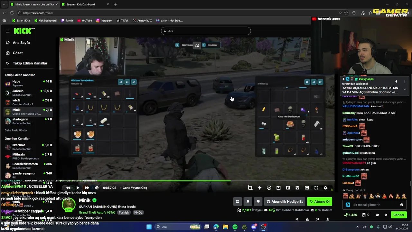The image size is (412, 232).
Task: Rewind the stream player
Action: 68,188
